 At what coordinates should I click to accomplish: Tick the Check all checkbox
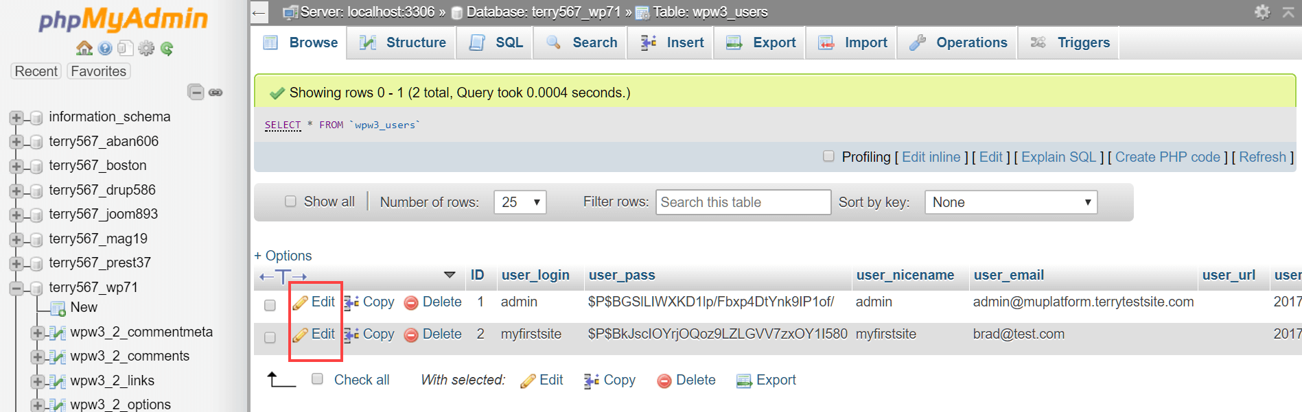[x=317, y=378]
